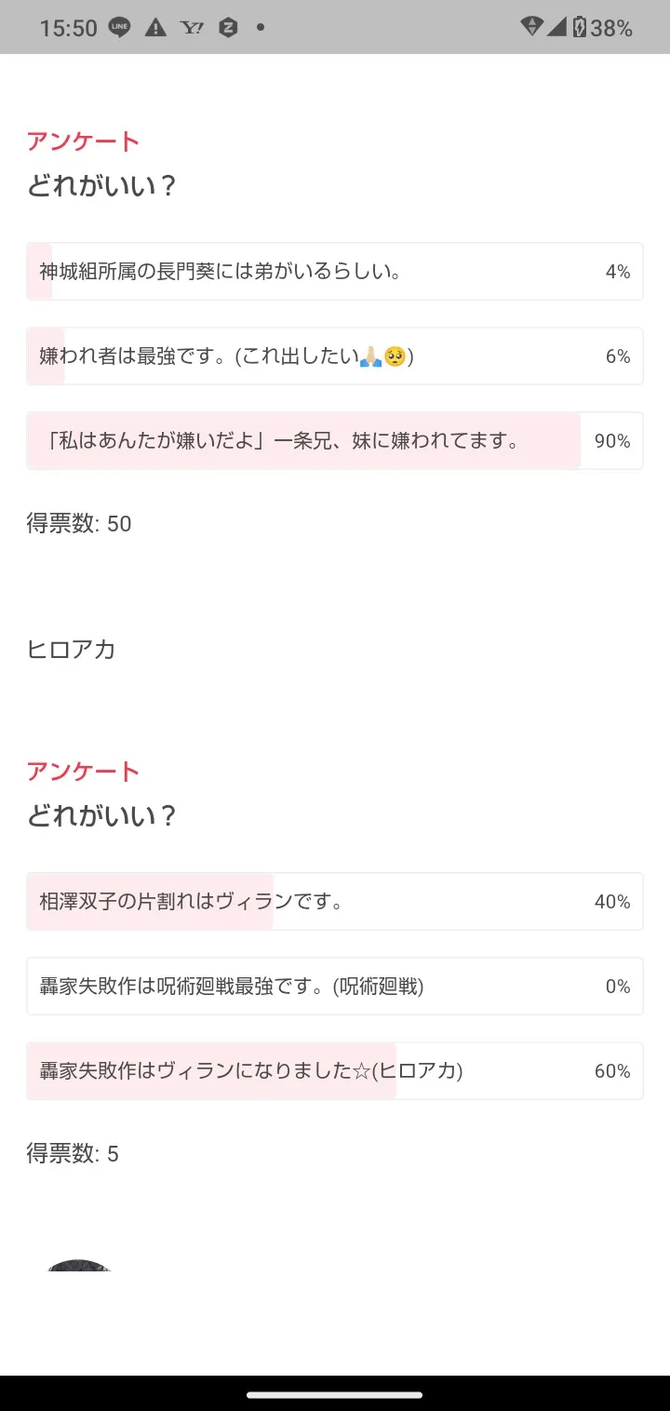Screen dimensions: 670x1411
Task: Tap the 得票数: 5 vote count
Action: [73, 1154]
